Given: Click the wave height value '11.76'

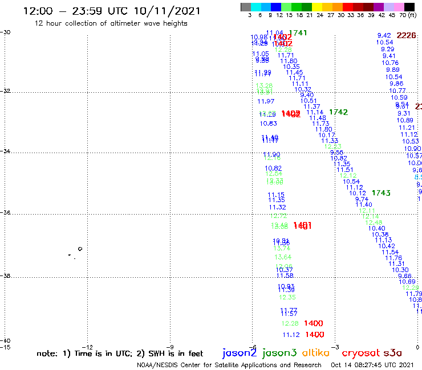Looking at the screenshot, I should tap(393, 258).
